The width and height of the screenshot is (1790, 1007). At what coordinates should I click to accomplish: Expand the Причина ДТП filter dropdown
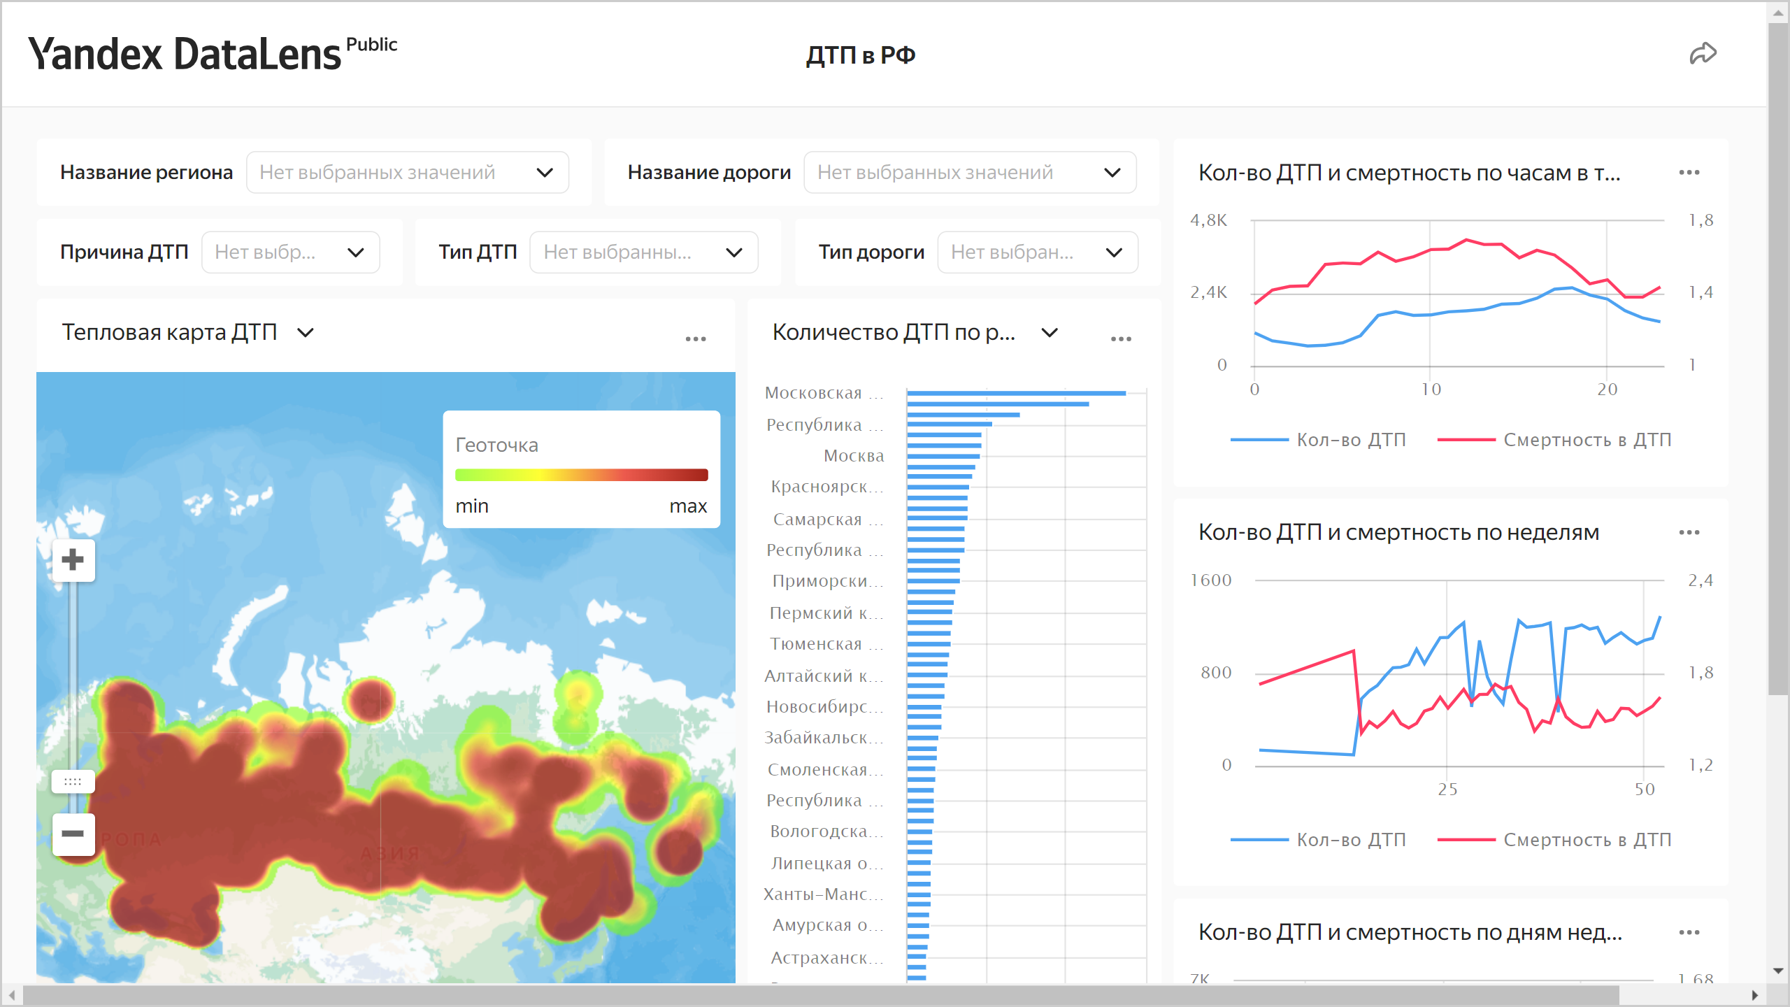pyautogui.click(x=290, y=252)
